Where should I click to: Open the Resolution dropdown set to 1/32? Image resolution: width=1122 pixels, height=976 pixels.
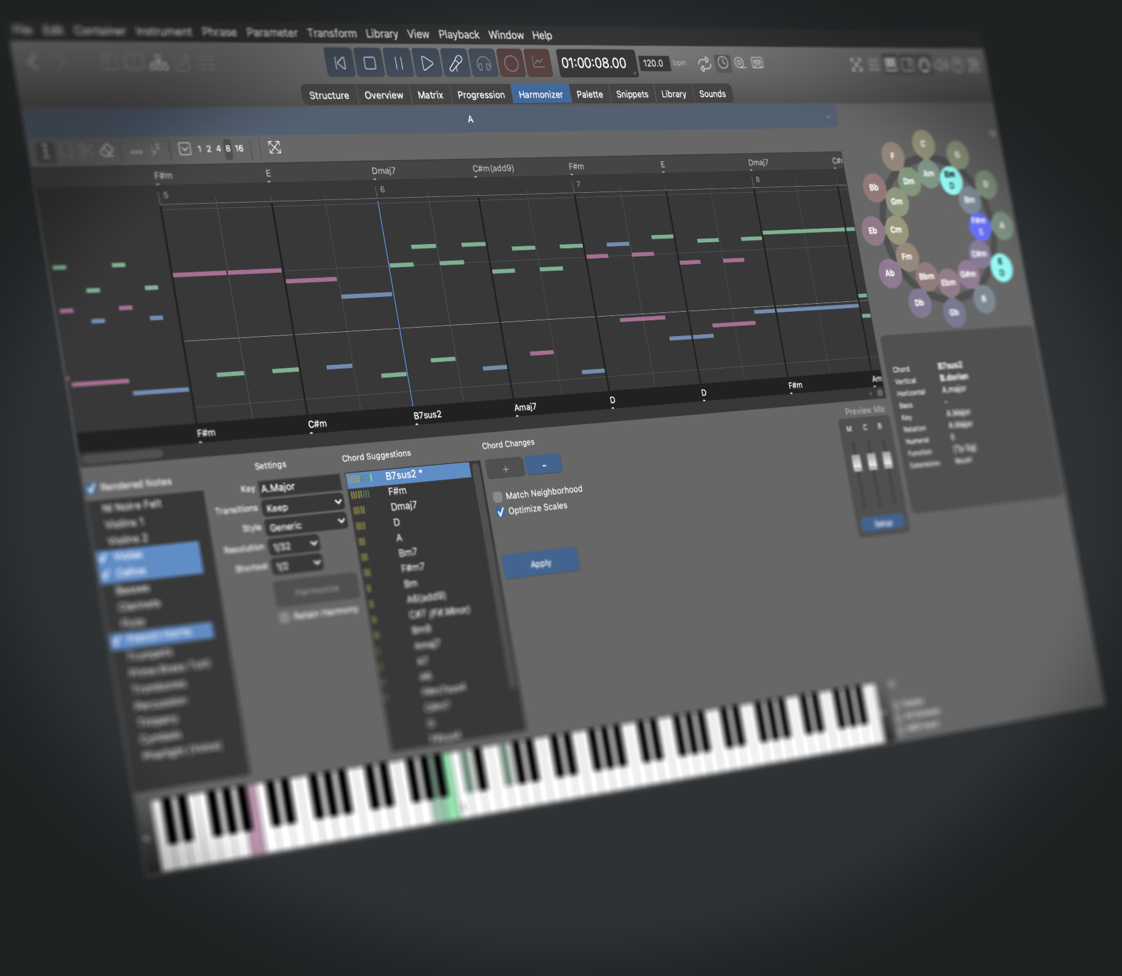(295, 544)
